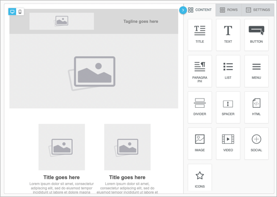Screen dimensions: 277x197
Task: Pick the Image content block
Action: click(x=200, y=144)
